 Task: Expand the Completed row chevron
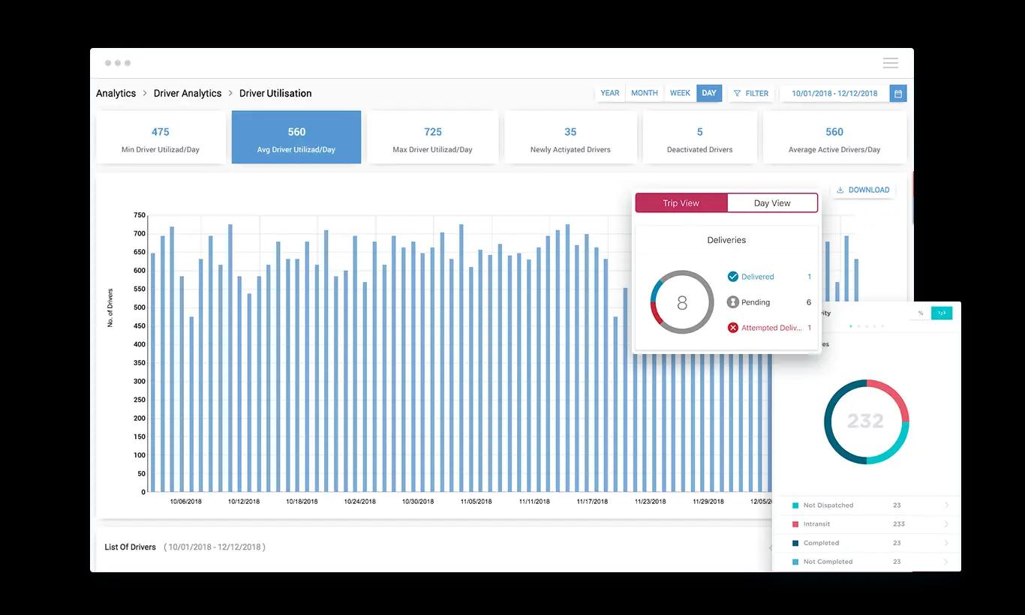tap(946, 543)
